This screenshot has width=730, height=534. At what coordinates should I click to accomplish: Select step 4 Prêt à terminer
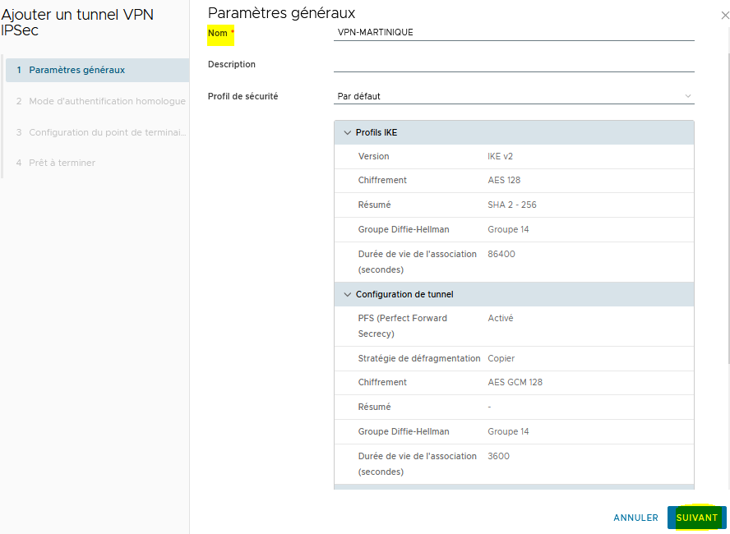(97, 163)
